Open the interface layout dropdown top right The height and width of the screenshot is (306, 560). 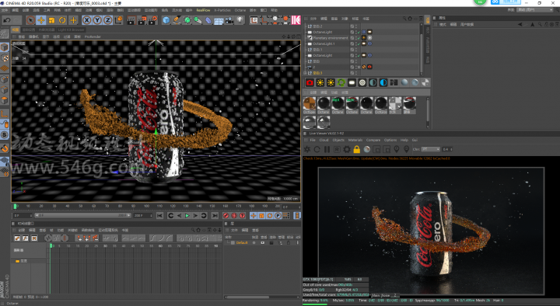(534, 10)
